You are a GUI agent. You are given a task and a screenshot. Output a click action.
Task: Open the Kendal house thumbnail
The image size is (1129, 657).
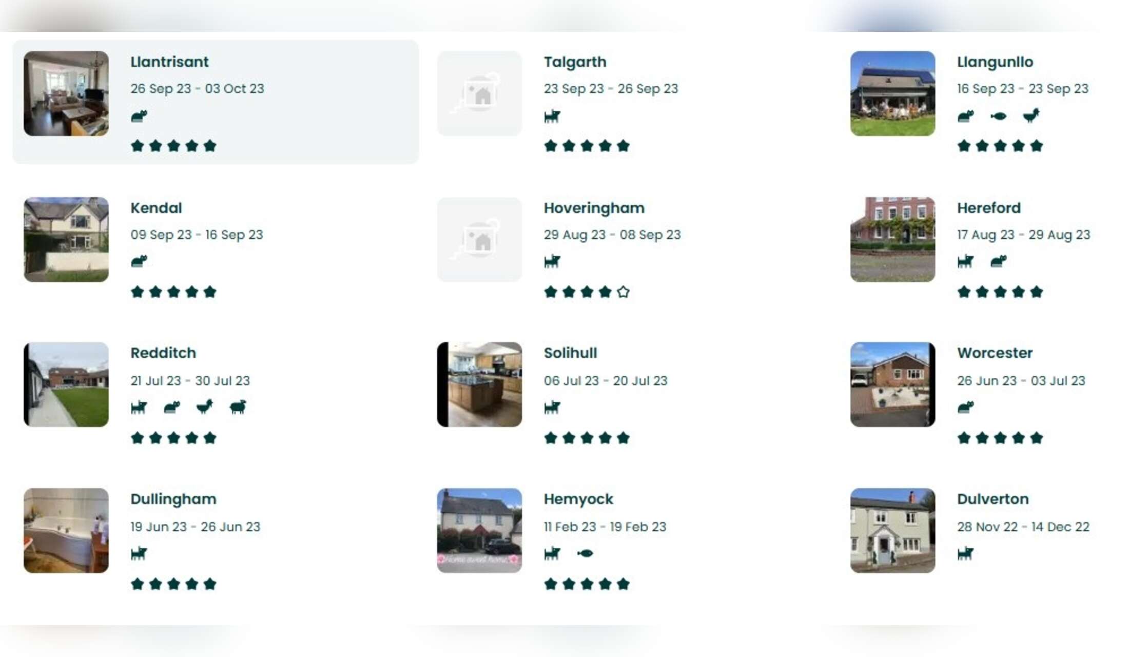66,240
